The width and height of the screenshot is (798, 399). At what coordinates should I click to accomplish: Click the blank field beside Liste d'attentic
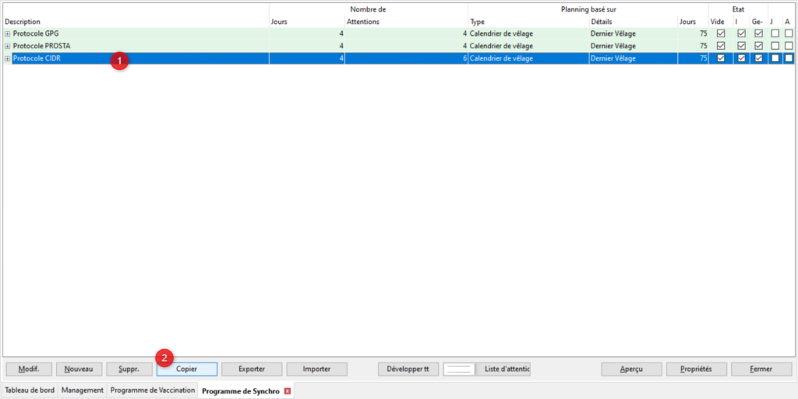pyautogui.click(x=458, y=369)
